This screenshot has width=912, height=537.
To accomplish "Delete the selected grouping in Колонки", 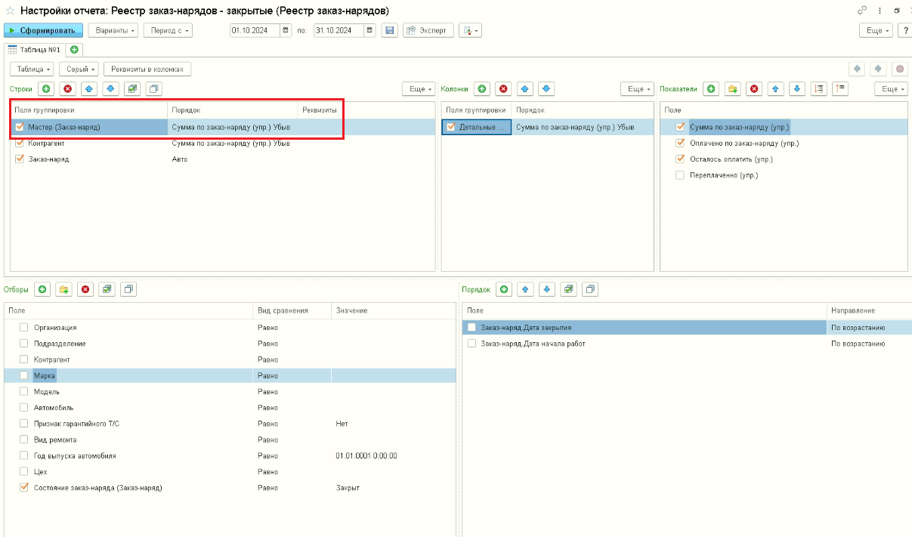I will click(x=504, y=89).
